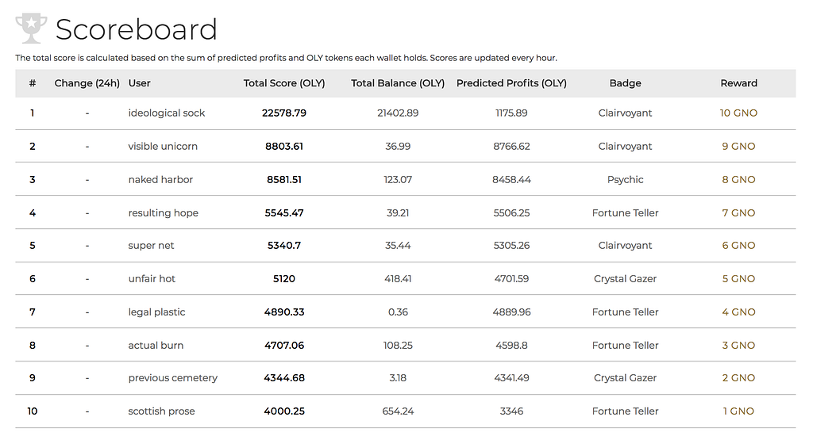
Task: Open the 'resulting hope' user row
Action: (x=163, y=213)
